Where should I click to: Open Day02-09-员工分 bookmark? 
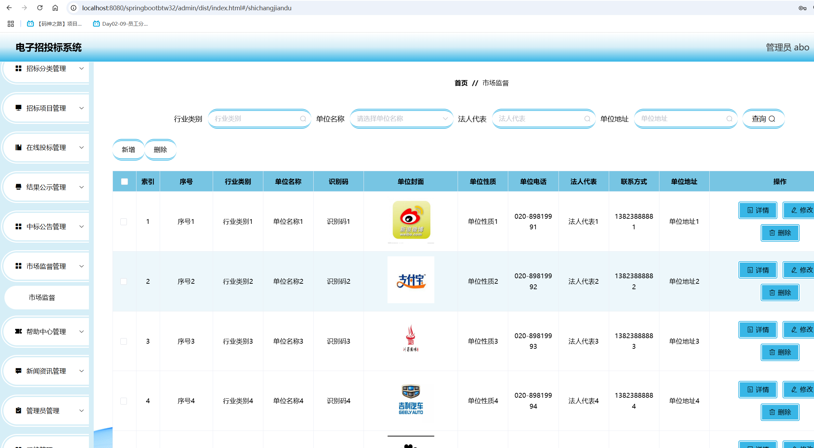pyautogui.click(x=120, y=24)
